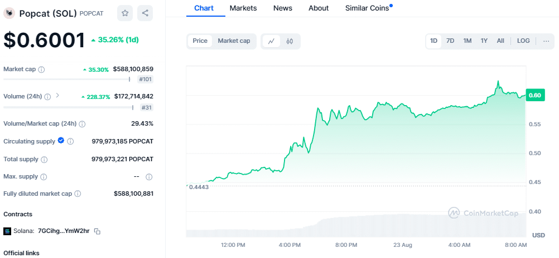Open the Similar Coins tab

(367, 8)
